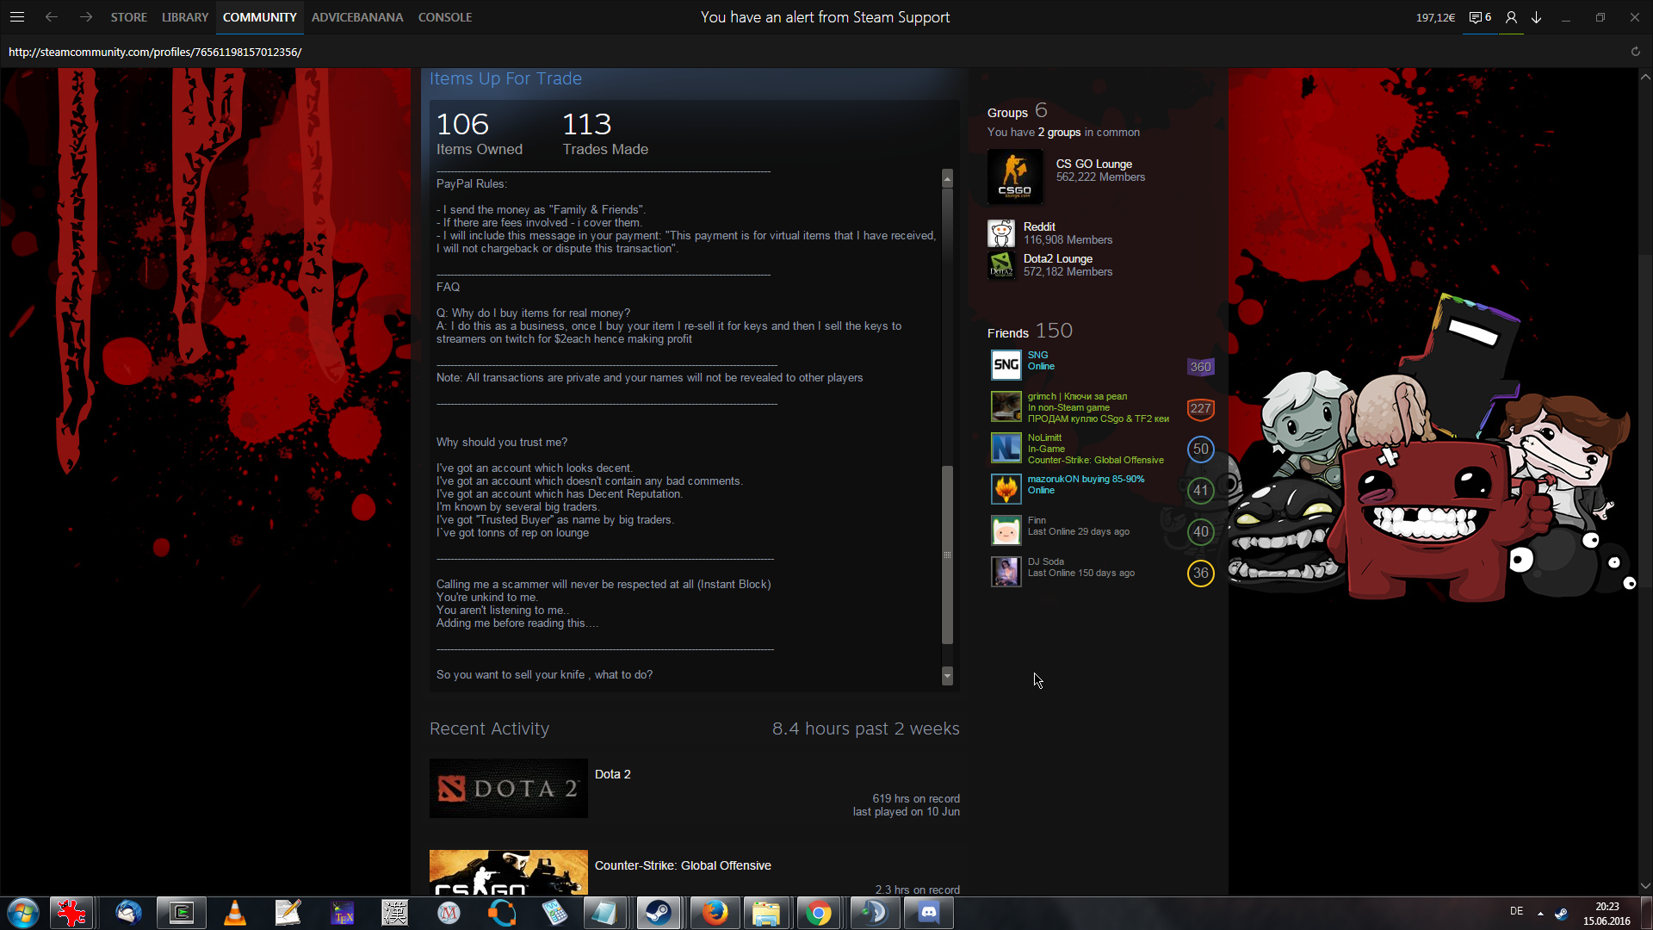Open the notifications inbox icon showing 6

click(1480, 17)
